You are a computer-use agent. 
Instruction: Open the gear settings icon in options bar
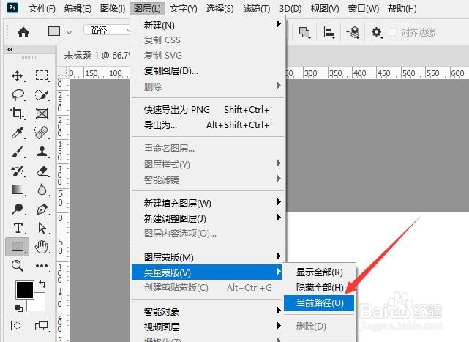point(376,31)
